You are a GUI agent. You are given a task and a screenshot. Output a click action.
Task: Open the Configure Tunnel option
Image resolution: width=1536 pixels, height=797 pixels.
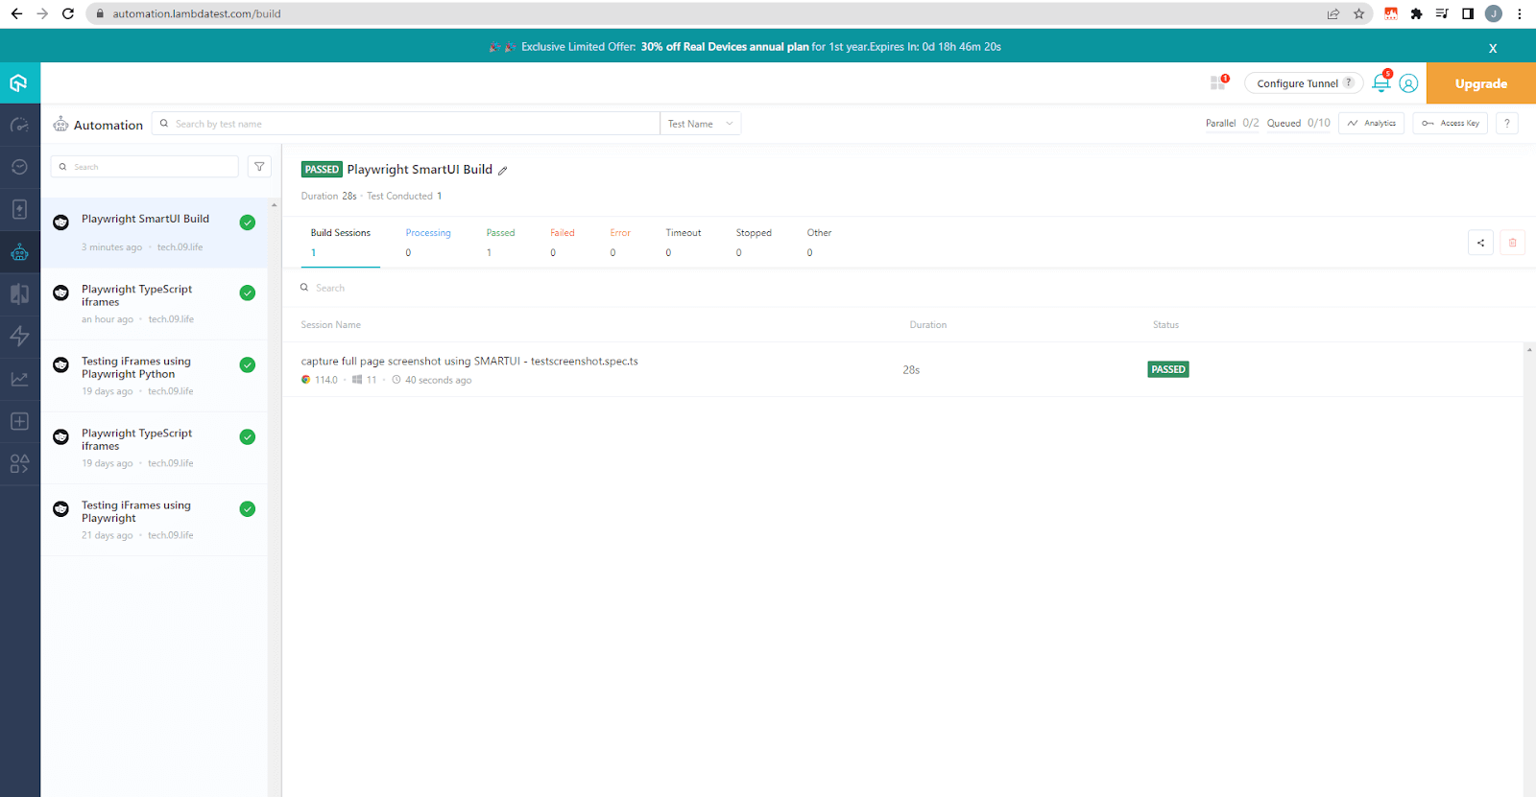(1303, 83)
